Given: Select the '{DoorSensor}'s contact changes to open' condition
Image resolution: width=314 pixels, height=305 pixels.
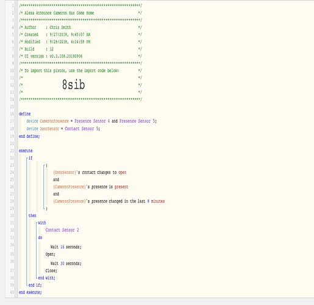Looking at the screenshot, I should tap(90, 173).
